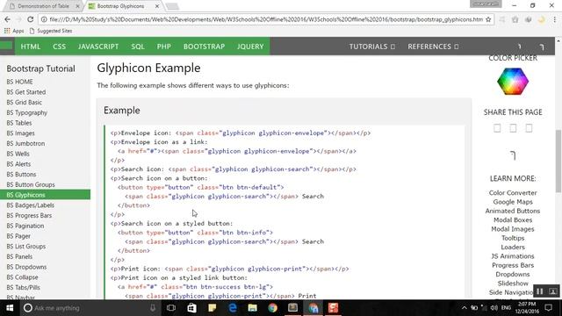This screenshot has height=316, width=562.
Task: Open BS Button Groups sidebar link
Action: point(31,185)
